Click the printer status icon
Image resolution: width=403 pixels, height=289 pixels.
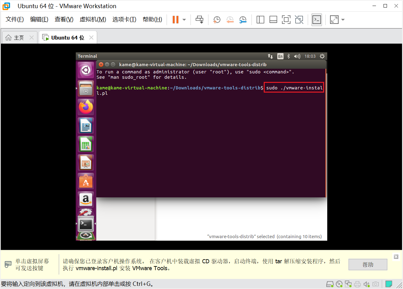pos(357,284)
